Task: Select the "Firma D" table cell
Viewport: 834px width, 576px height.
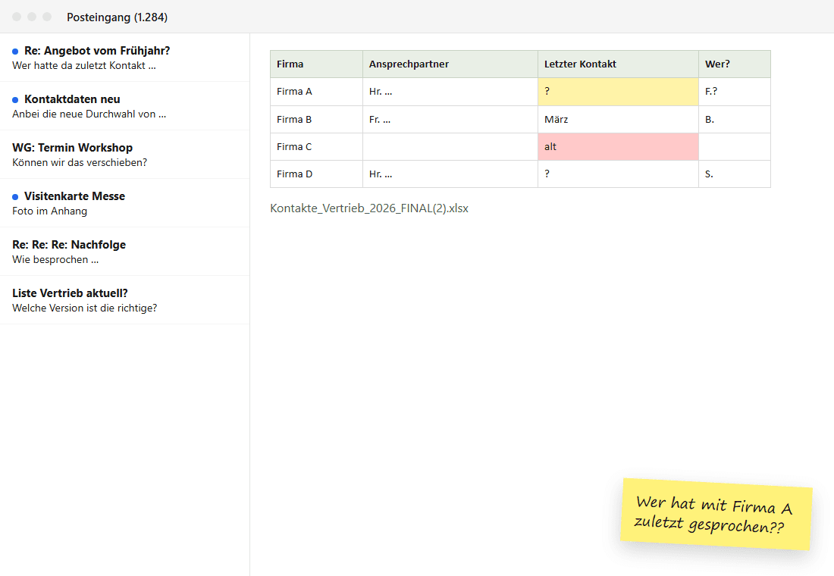Action: (x=316, y=174)
